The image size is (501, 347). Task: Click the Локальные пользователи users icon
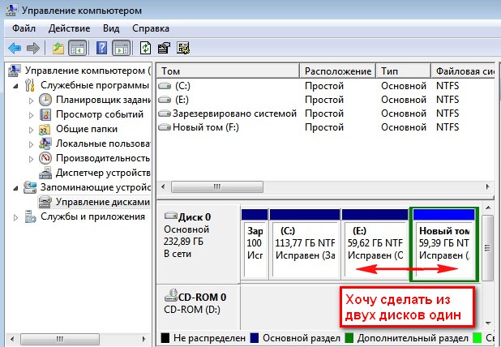click(45, 144)
